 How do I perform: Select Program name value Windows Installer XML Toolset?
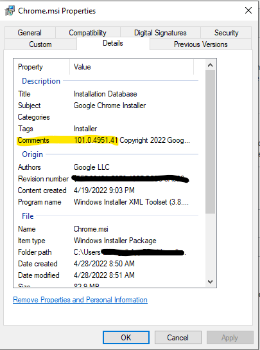(x=131, y=202)
